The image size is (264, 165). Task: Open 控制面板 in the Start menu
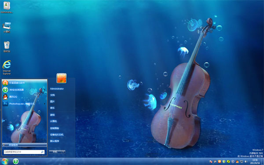[x=55, y=128]
